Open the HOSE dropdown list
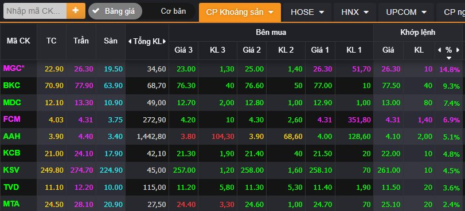Screen dimensions: 465x211 tap(307, 12)
